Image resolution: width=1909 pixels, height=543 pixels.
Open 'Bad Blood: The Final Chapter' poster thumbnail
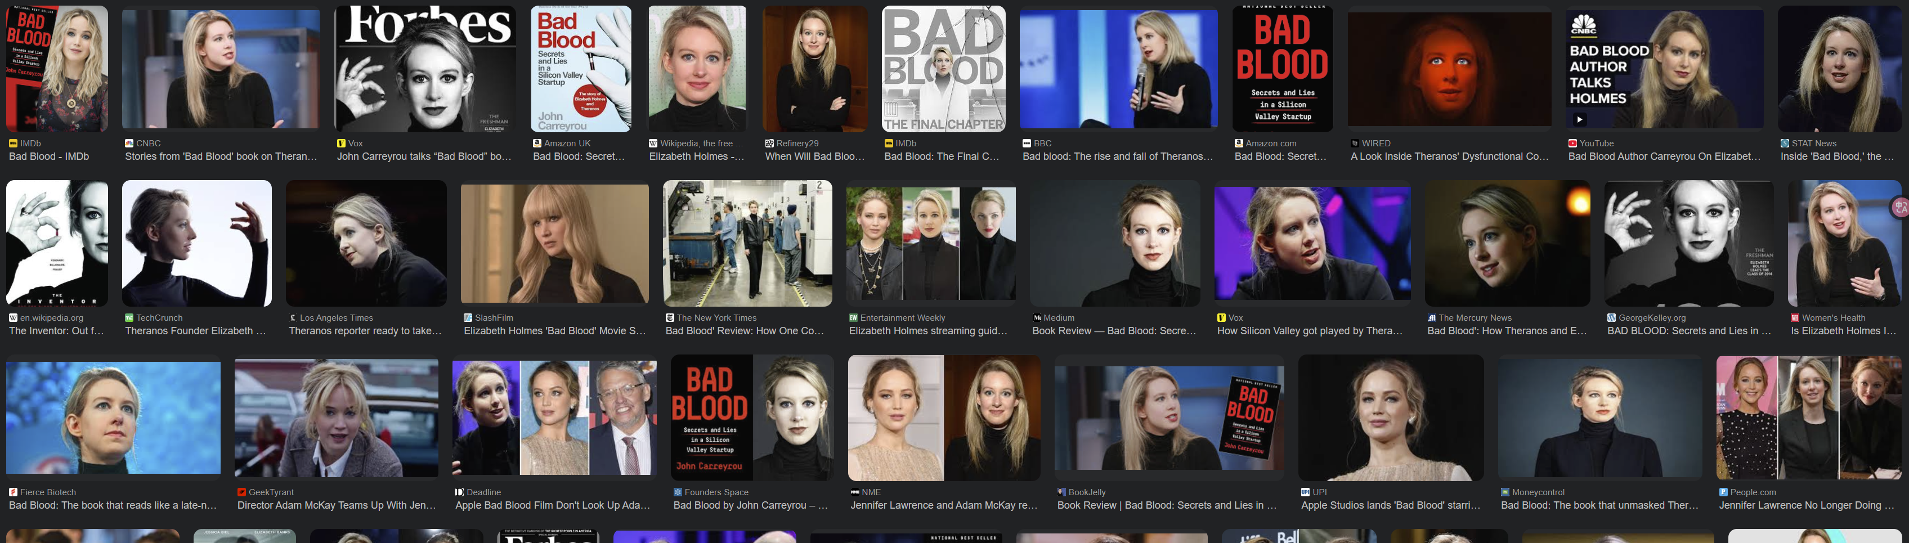[943, 69]
